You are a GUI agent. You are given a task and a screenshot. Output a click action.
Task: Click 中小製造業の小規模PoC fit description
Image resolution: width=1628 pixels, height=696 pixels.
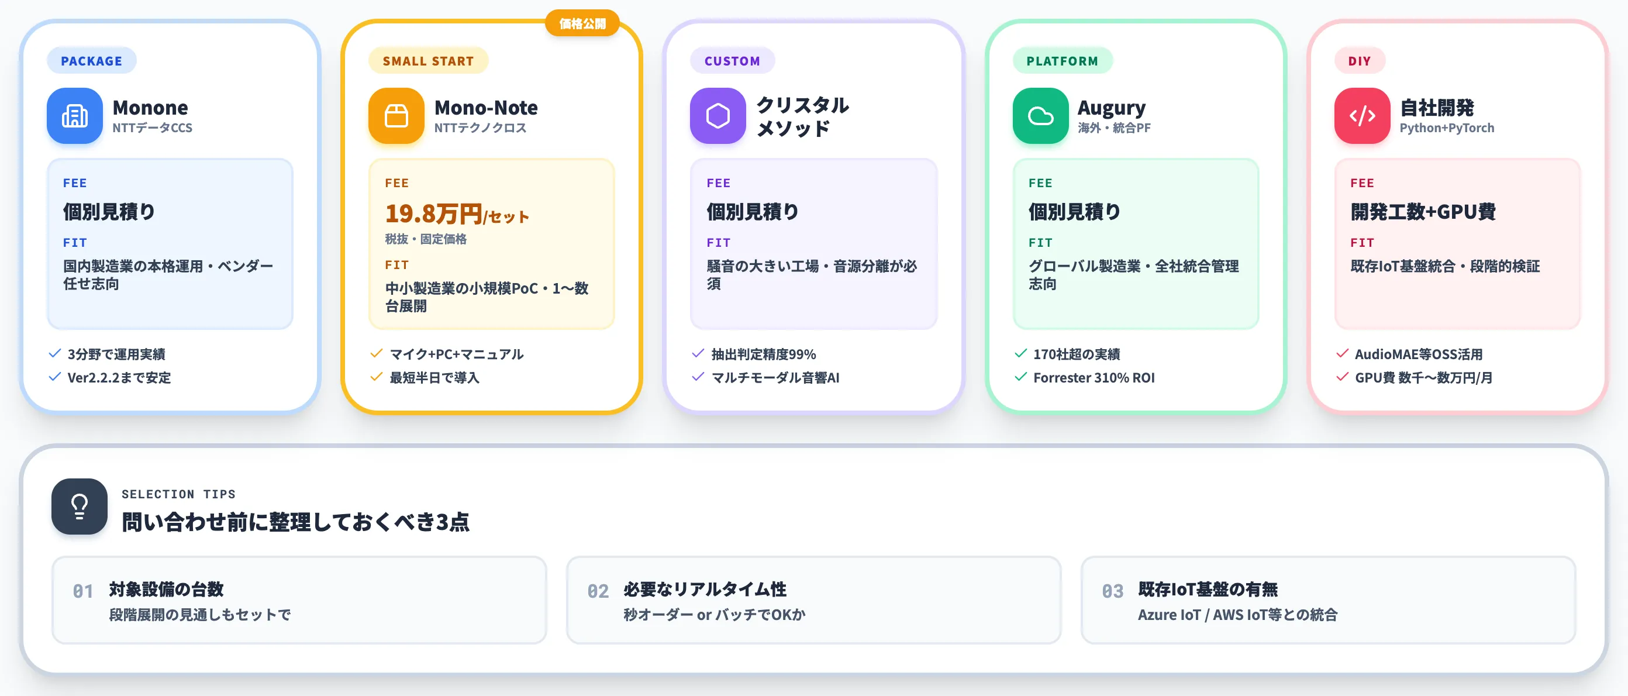(x=487, y=297)
